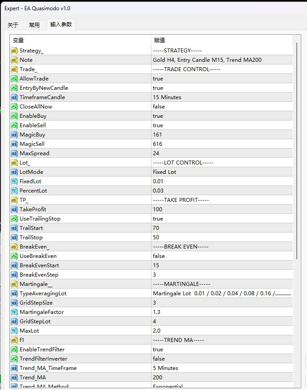Click the icon beside MartingaleFactor
307x390 pixels.
(x=14, y=312)
